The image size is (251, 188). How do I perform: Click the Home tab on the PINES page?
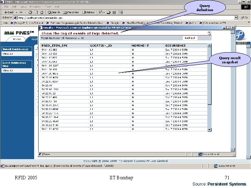(17, 39)
